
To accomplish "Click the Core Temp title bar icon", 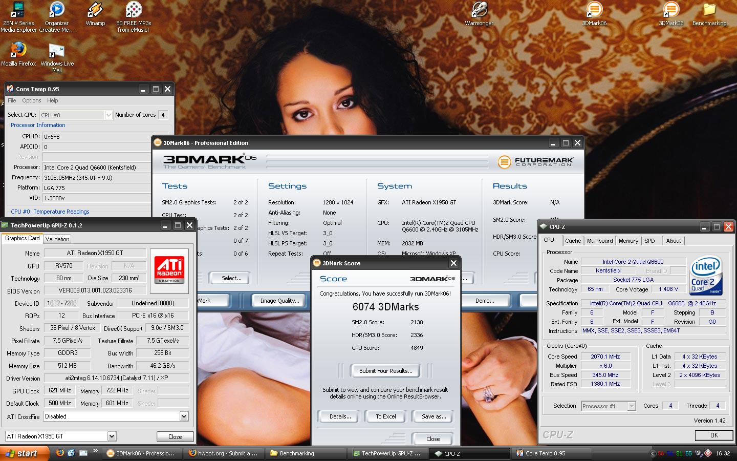I will click(x=10, y=89).
